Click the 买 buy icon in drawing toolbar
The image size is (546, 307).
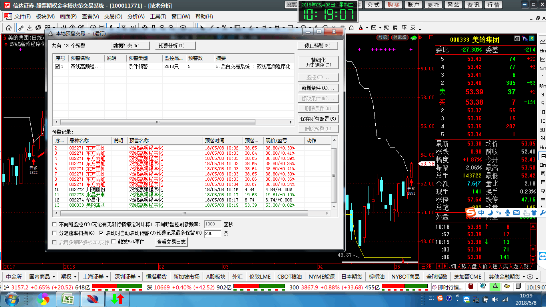tap(386, 28)
